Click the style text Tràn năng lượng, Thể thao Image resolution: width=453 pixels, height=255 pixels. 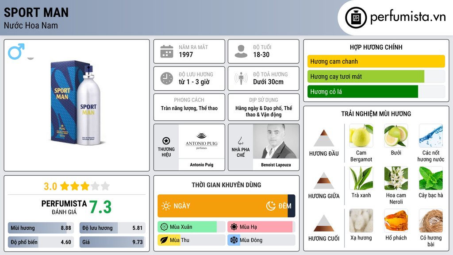(189, 108)
